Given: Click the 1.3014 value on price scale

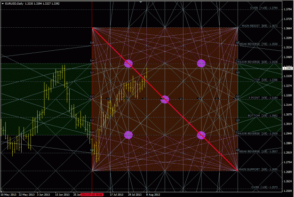Looking at the screenshot, I should [x=288, y=124].
